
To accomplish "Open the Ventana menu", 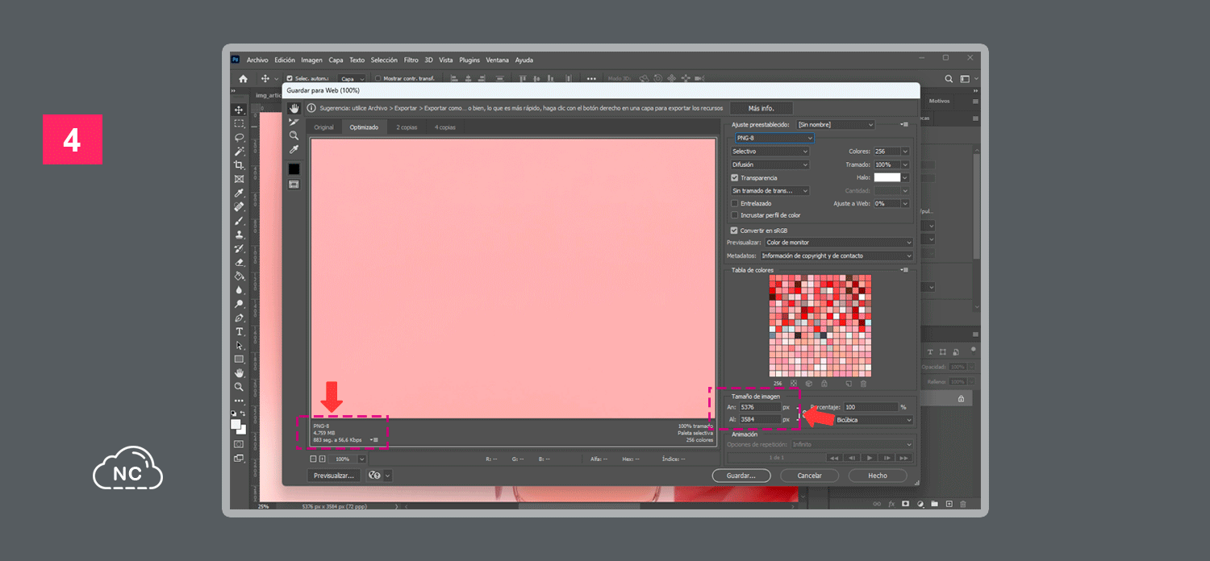I will pyautogui.click(x=497, y=60).
